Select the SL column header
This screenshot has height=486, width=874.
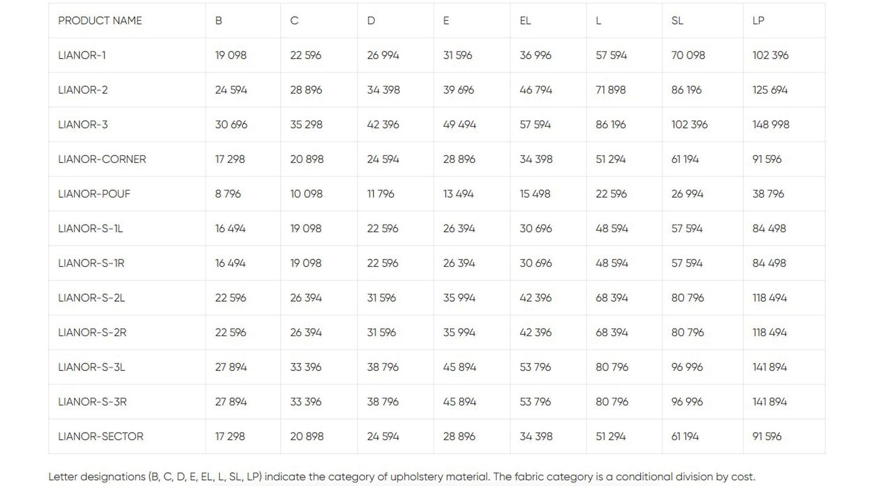pyautogui.click(x=677, y=21)
